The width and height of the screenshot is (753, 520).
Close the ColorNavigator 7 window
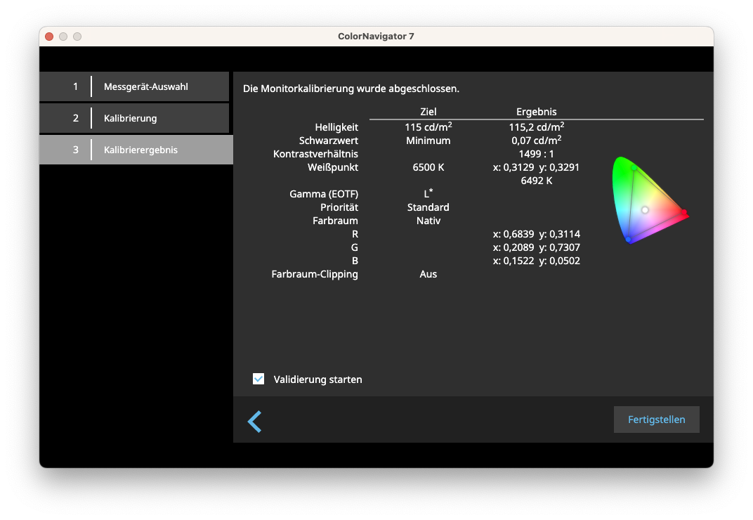49,37
